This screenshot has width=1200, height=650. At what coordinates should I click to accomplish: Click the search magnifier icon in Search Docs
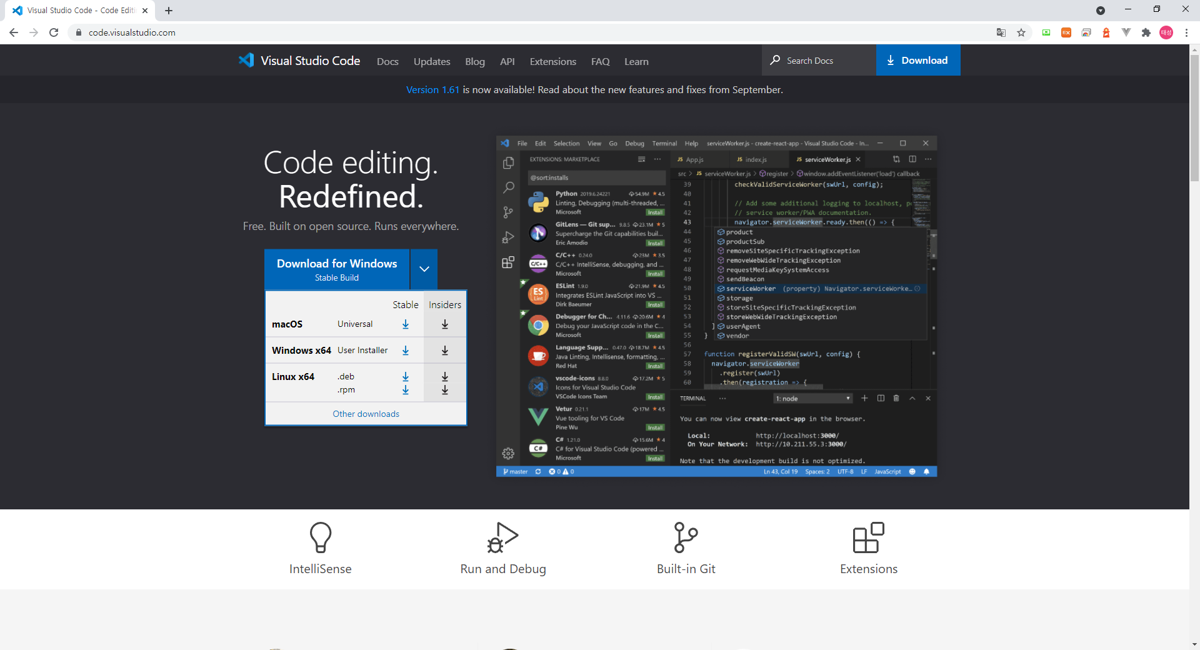point(775,60)
